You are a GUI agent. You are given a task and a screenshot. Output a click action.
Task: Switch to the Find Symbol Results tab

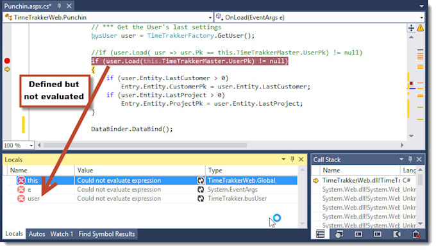pos(107,234)
